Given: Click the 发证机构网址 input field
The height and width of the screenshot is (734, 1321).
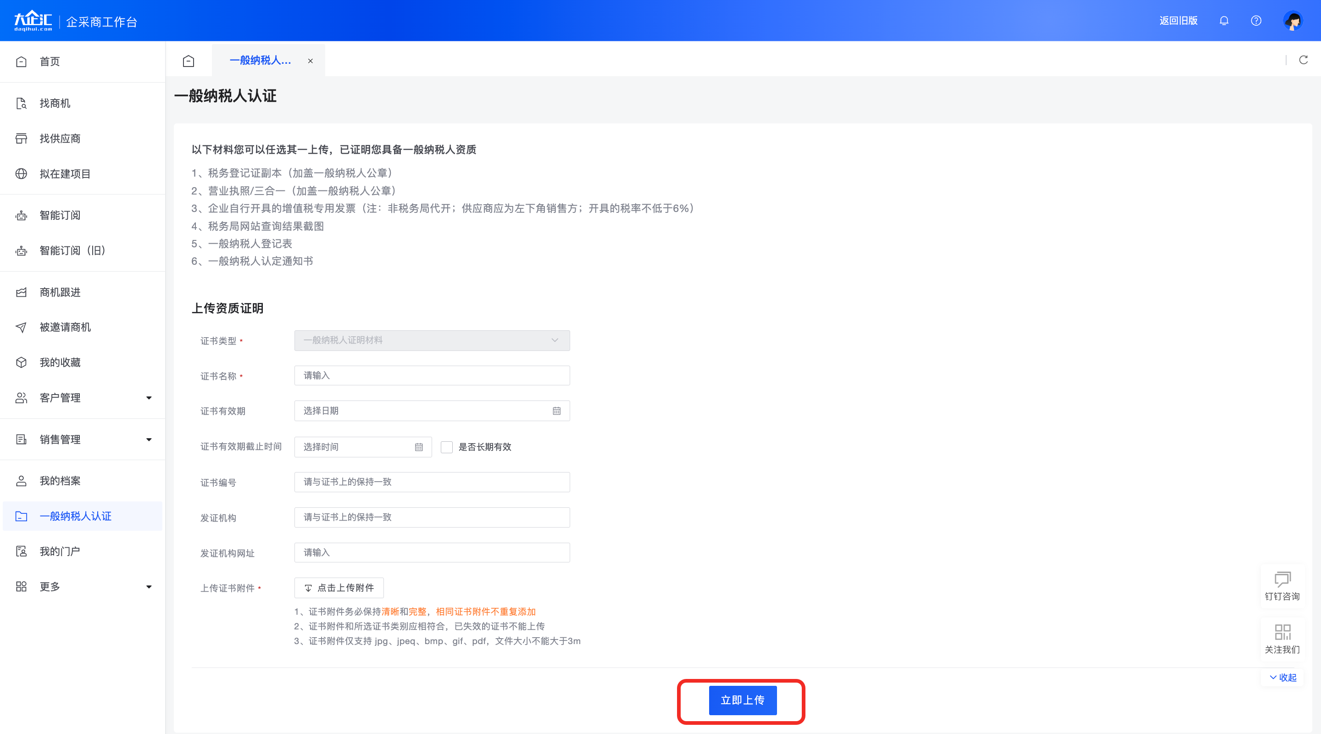Looking at the screenshot, I should (x=432, y=553).
